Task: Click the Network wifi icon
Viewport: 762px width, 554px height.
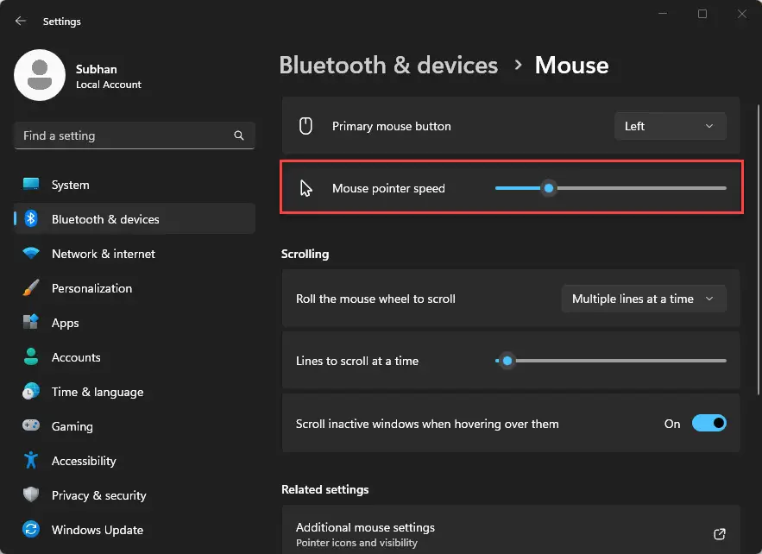Action: pos(31,253)
